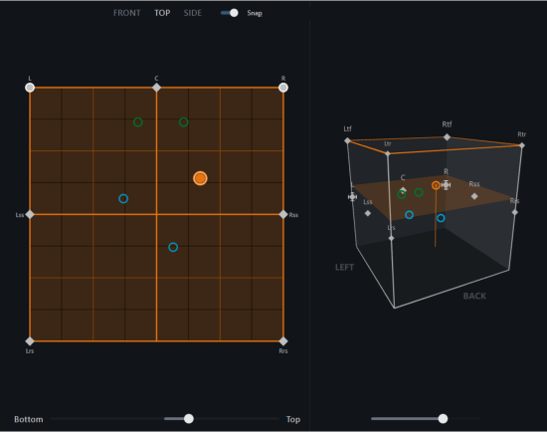
Task: Select the TOP view tab
Action: (x=162, y=13)
